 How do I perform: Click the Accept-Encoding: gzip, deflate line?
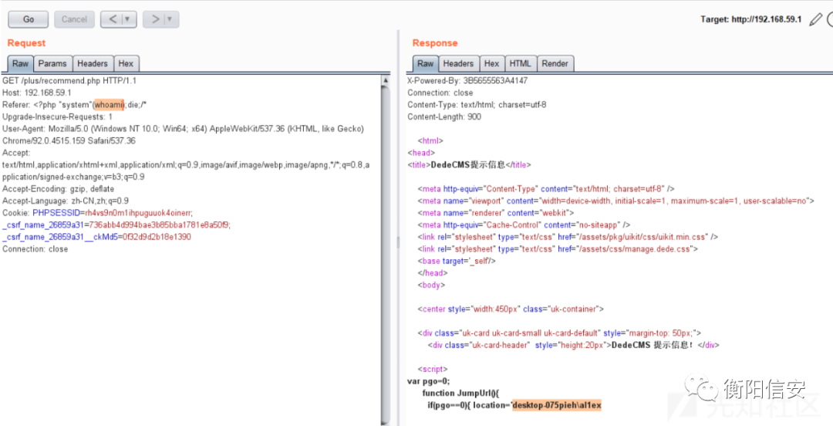point(59,189)
